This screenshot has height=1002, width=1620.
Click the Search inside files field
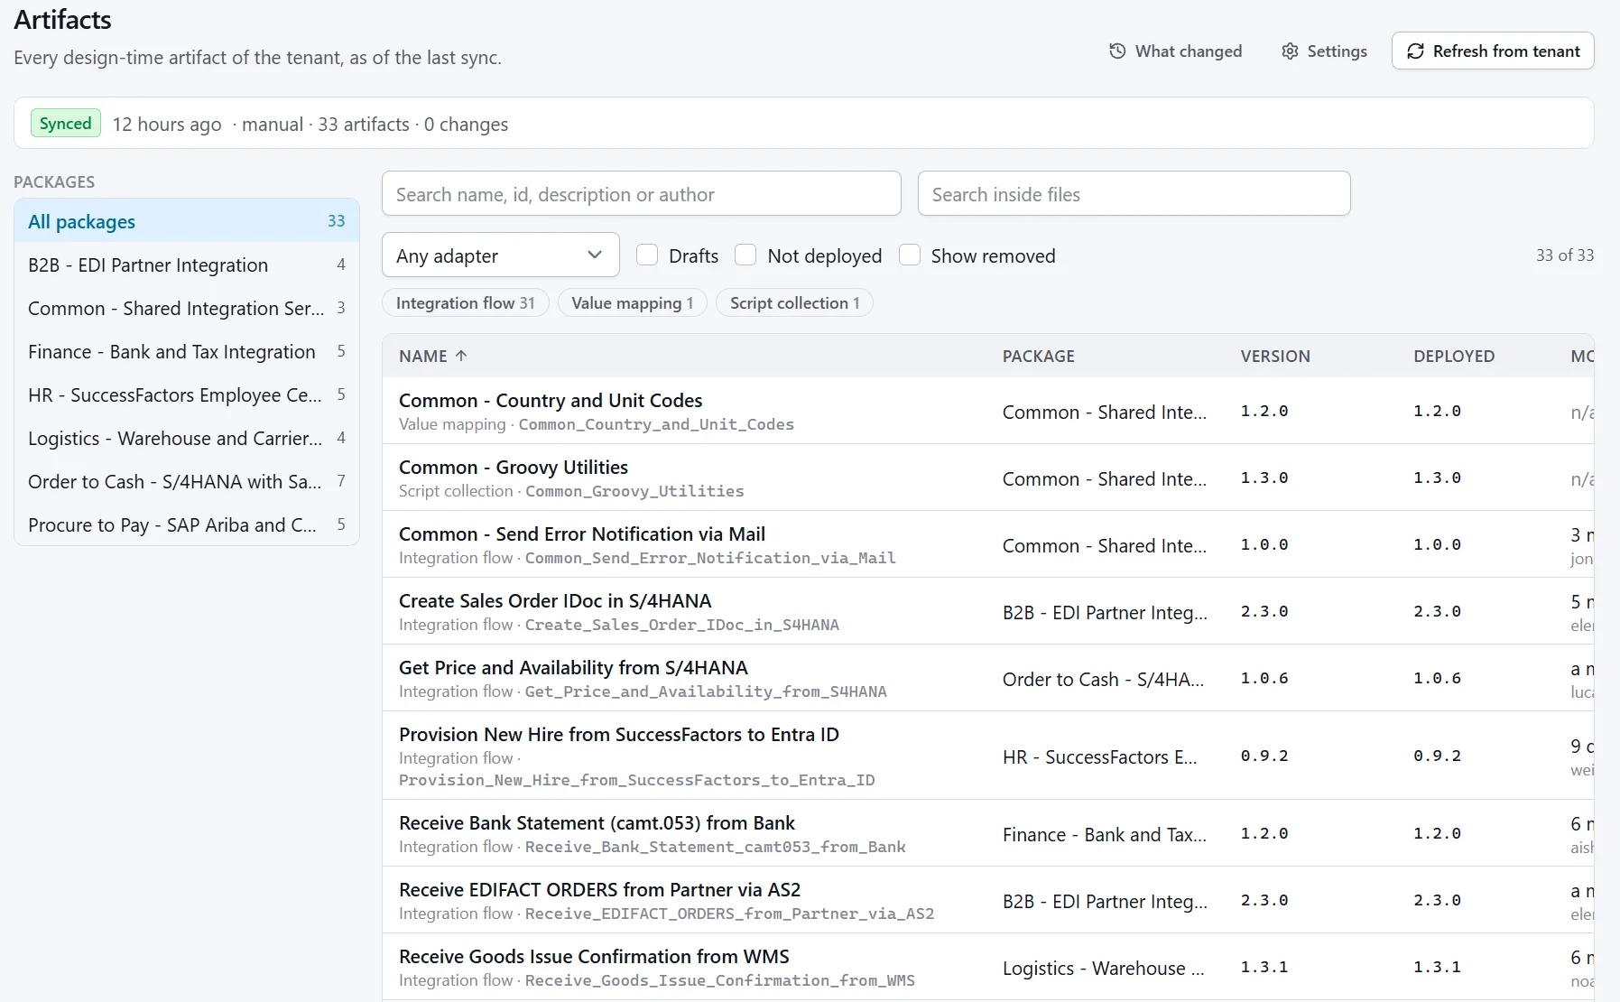click(1134, 194)
